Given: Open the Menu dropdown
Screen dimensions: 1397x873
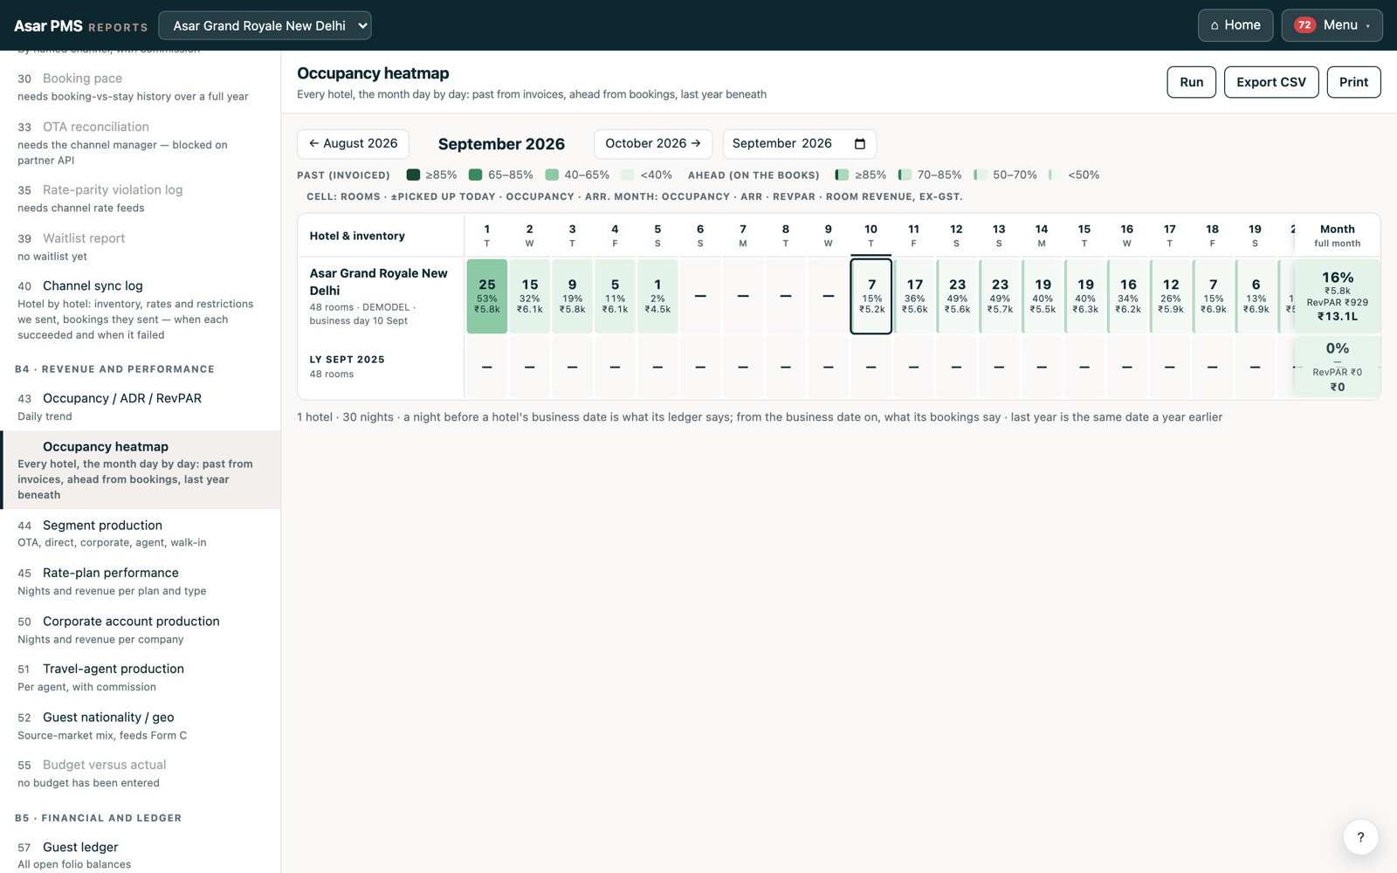Looking at the screenshot, I should [x=1332, y=25].
